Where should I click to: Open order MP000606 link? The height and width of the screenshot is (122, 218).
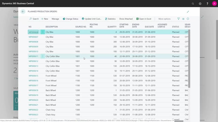tap(33, 32)
